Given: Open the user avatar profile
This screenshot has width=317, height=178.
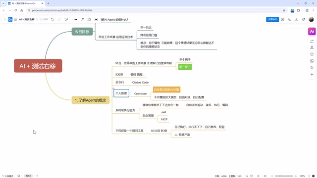Looking at the screenshot, I should [x=311, y=19].
